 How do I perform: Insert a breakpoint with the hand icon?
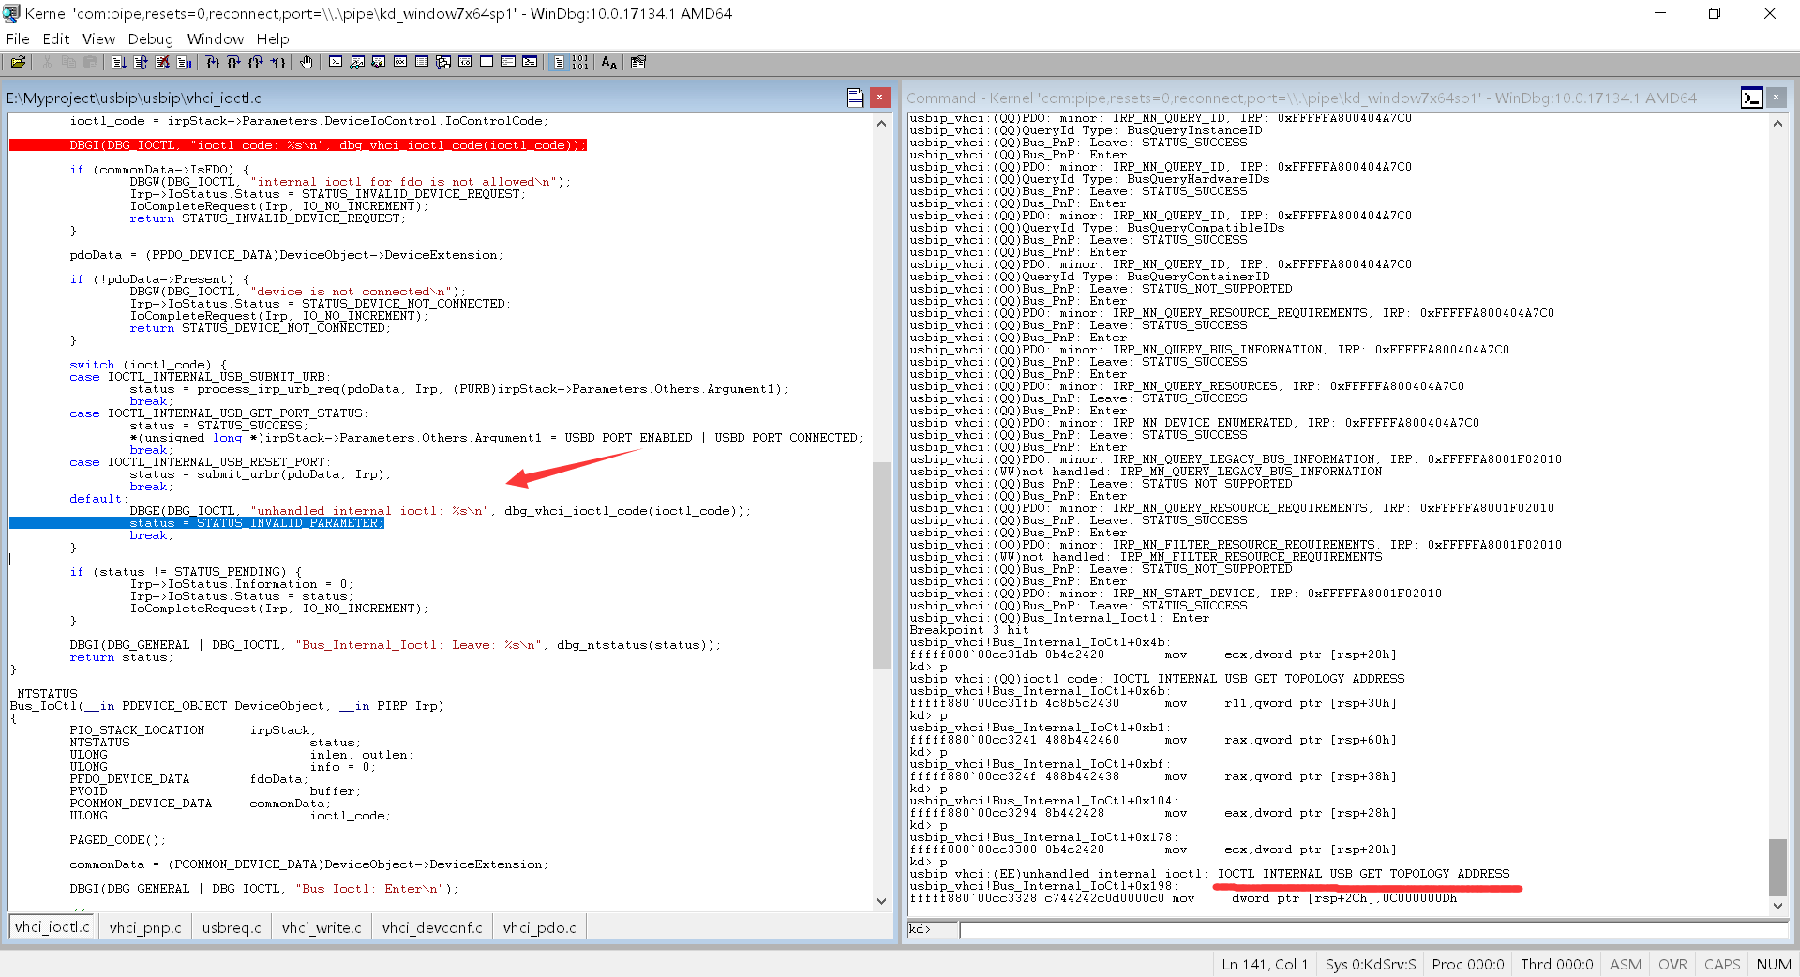pyautogui.click(x=307, y=62)
